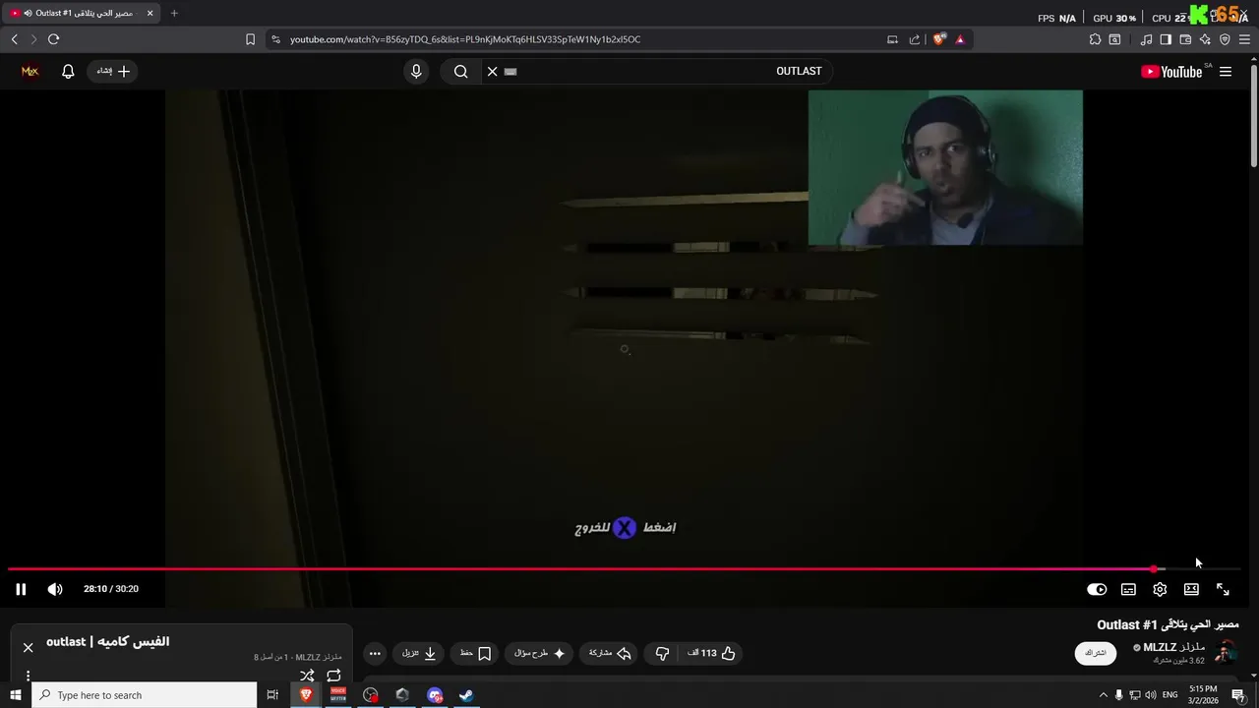This screenshot has width=1259, height=708.
Task: Toggle playlist shuffle
Action: click(x=307, y=676)
